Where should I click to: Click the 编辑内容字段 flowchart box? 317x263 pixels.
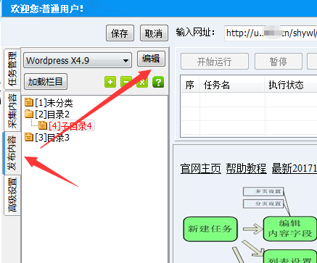click(290, 228)
